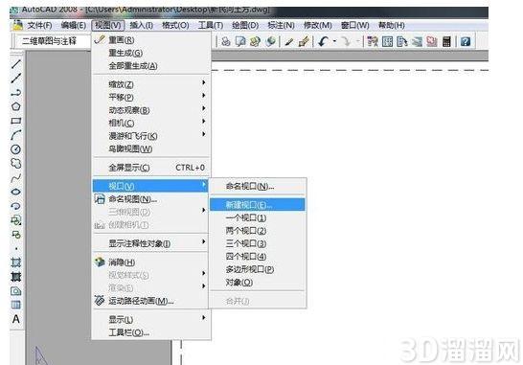Expand the 平移(P) submenu
This screenshot has width=523, height=365.
[x=151, y=97]
